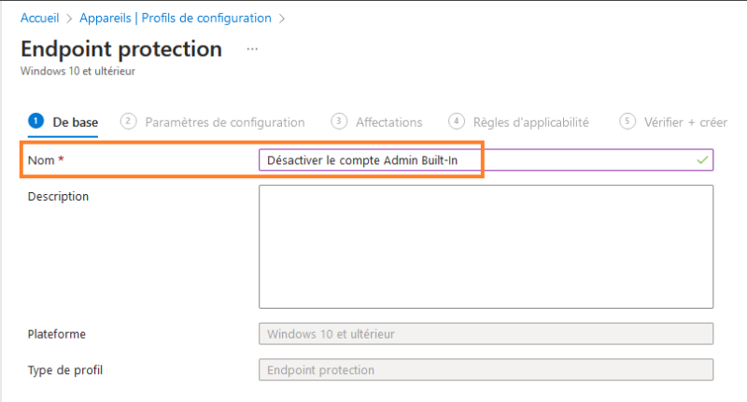Image resolution: width=747 pixels, height=402 pixels.
Task: Click the step 3 number circle
Action: click(339, 121)
